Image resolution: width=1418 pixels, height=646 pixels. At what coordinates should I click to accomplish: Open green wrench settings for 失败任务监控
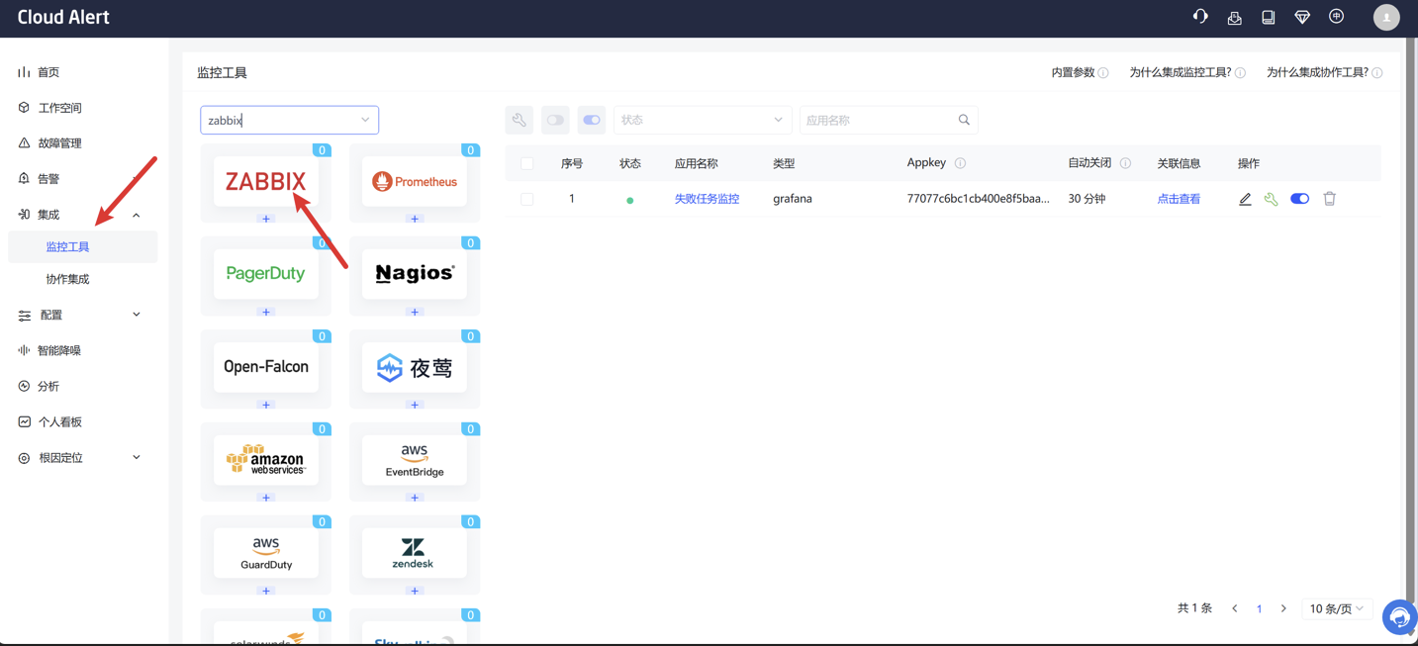point(1272,199)
